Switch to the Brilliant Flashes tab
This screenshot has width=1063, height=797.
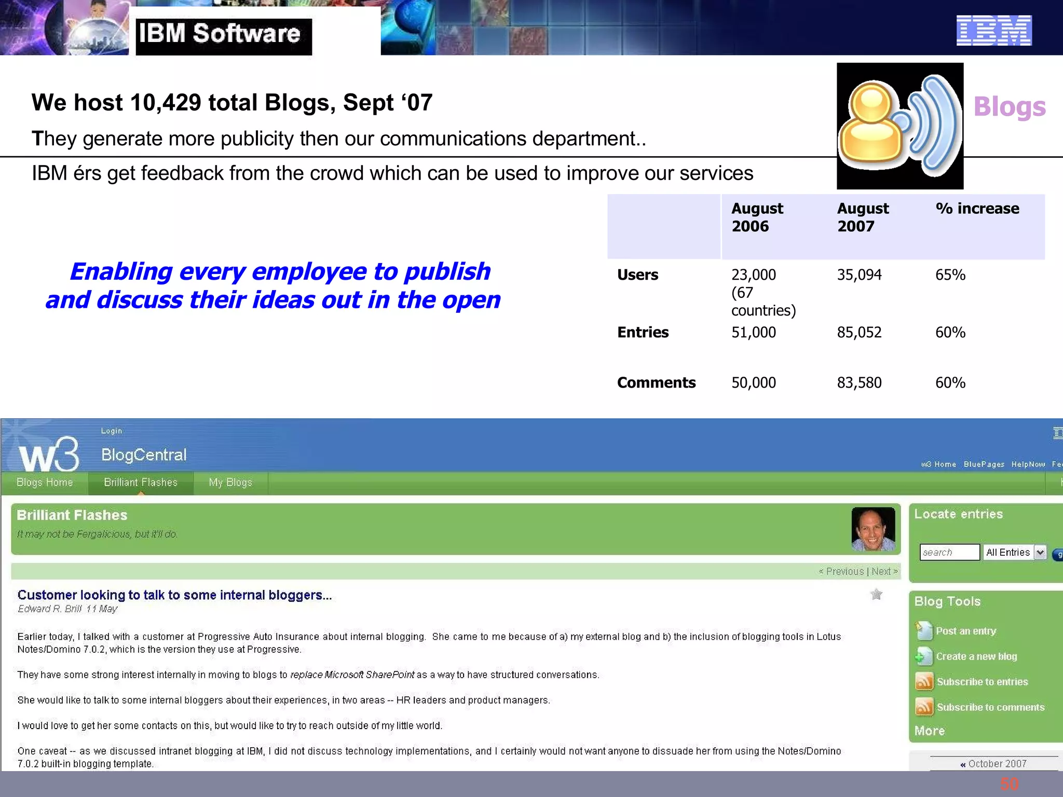click(x=141, y=483)
